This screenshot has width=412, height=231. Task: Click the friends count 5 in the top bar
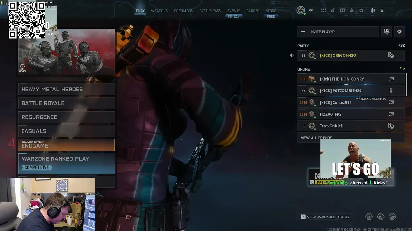click(x=382, y=11)
